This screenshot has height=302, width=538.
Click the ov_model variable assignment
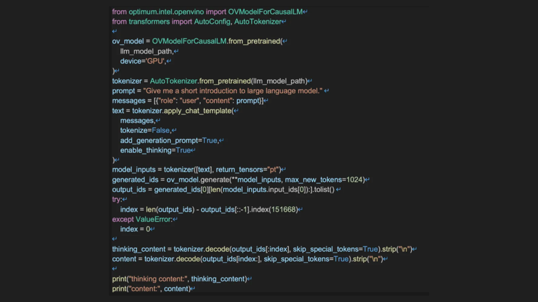[127, 41]
